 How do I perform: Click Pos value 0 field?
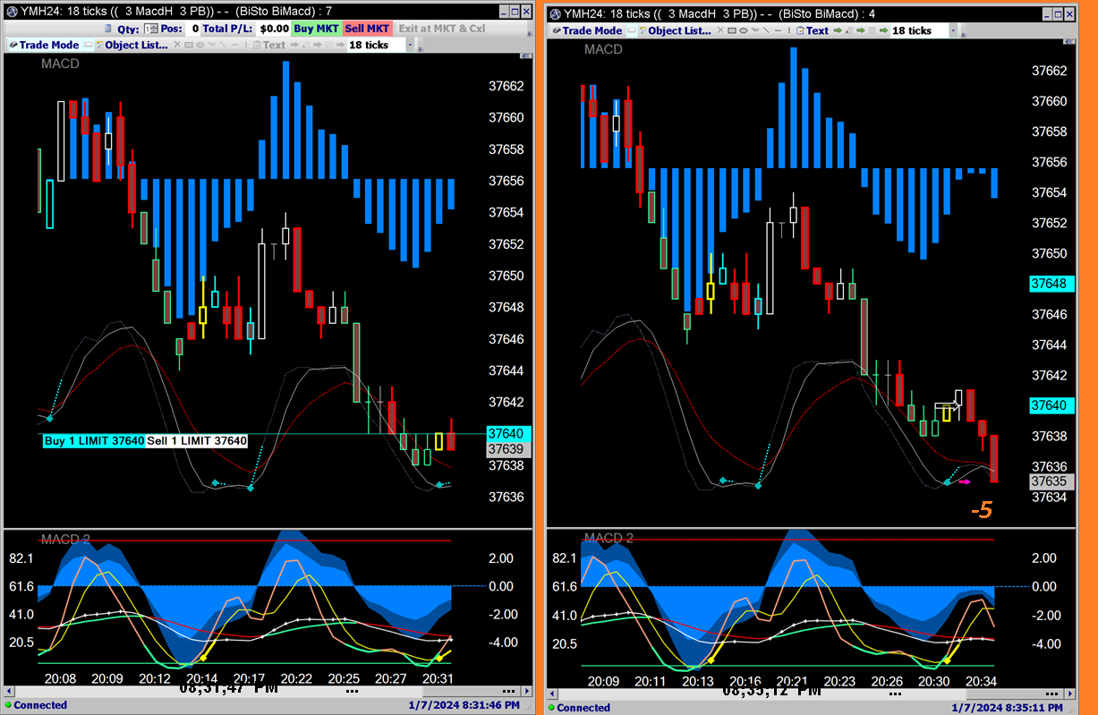193,29
